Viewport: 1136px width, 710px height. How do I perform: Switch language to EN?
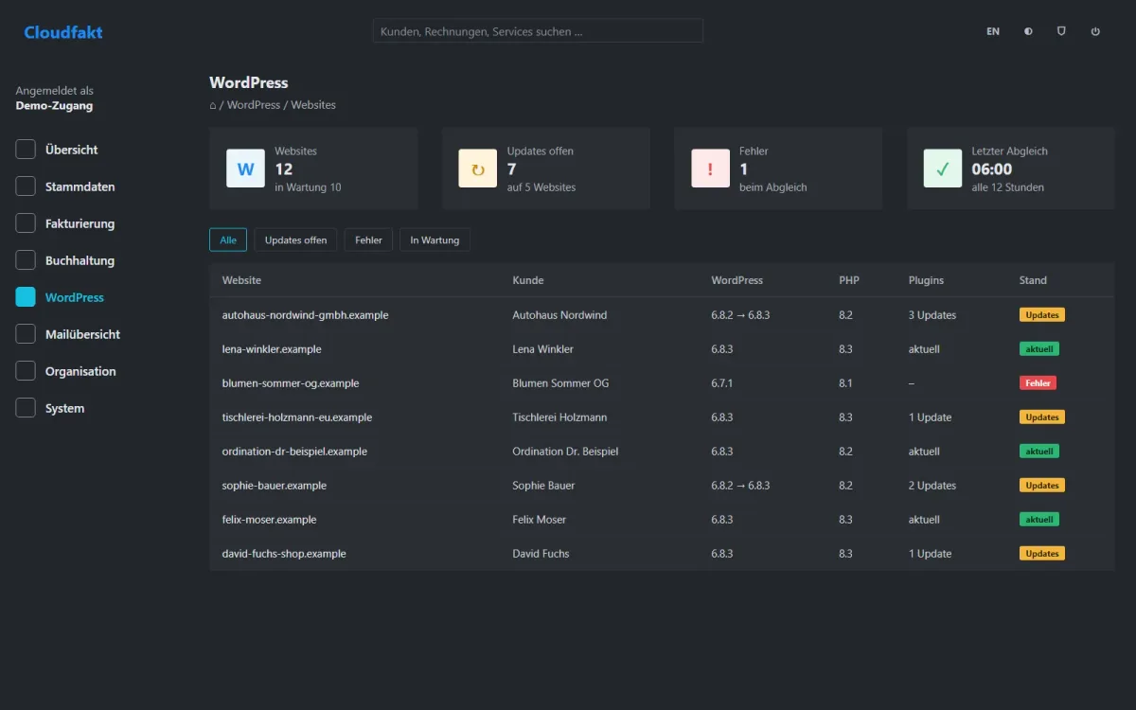tap(993, 31)
